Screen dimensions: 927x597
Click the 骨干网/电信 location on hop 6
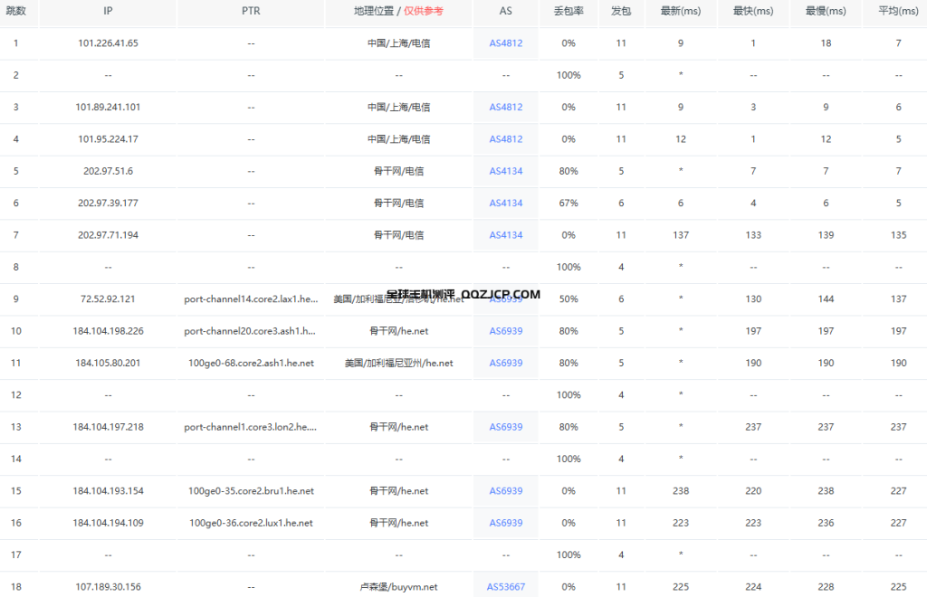tap(398, 203)
